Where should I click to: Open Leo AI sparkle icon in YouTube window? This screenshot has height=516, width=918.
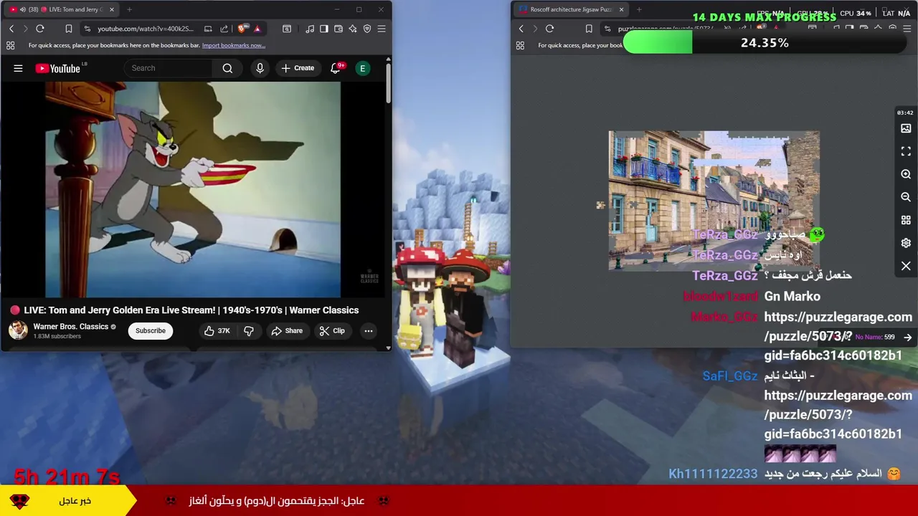coord(352,29)
